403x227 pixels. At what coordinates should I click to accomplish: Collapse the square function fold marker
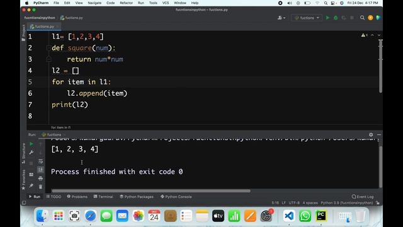pos(48,48)
